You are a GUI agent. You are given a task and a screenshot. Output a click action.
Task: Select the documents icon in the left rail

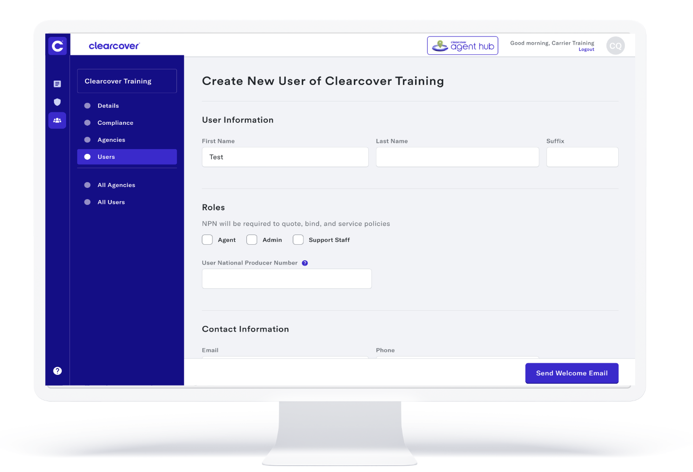tap(57, 84)
